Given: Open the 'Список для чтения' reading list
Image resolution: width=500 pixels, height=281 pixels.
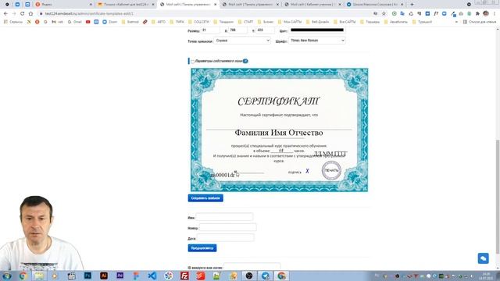Looking at the screenshot, I should (x=479, y=22).
